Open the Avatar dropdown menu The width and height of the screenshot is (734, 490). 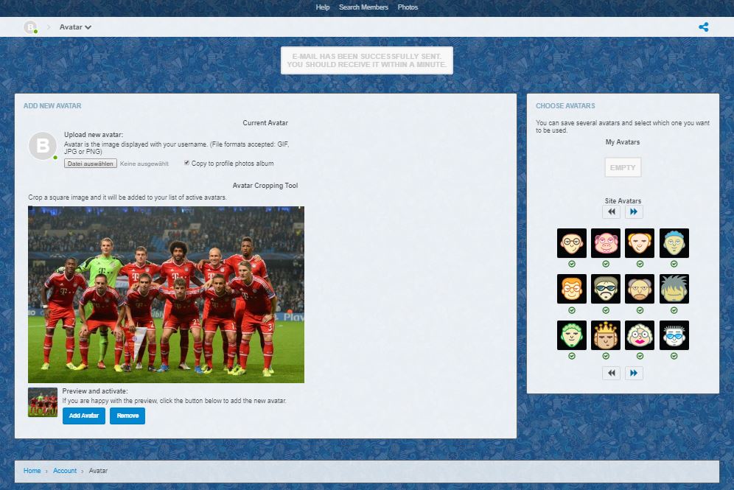tap(75, 27)
